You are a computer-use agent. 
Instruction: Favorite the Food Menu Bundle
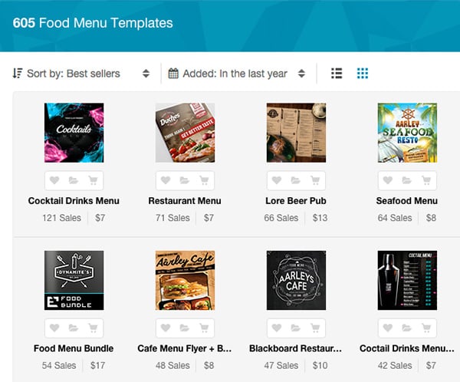54,328
